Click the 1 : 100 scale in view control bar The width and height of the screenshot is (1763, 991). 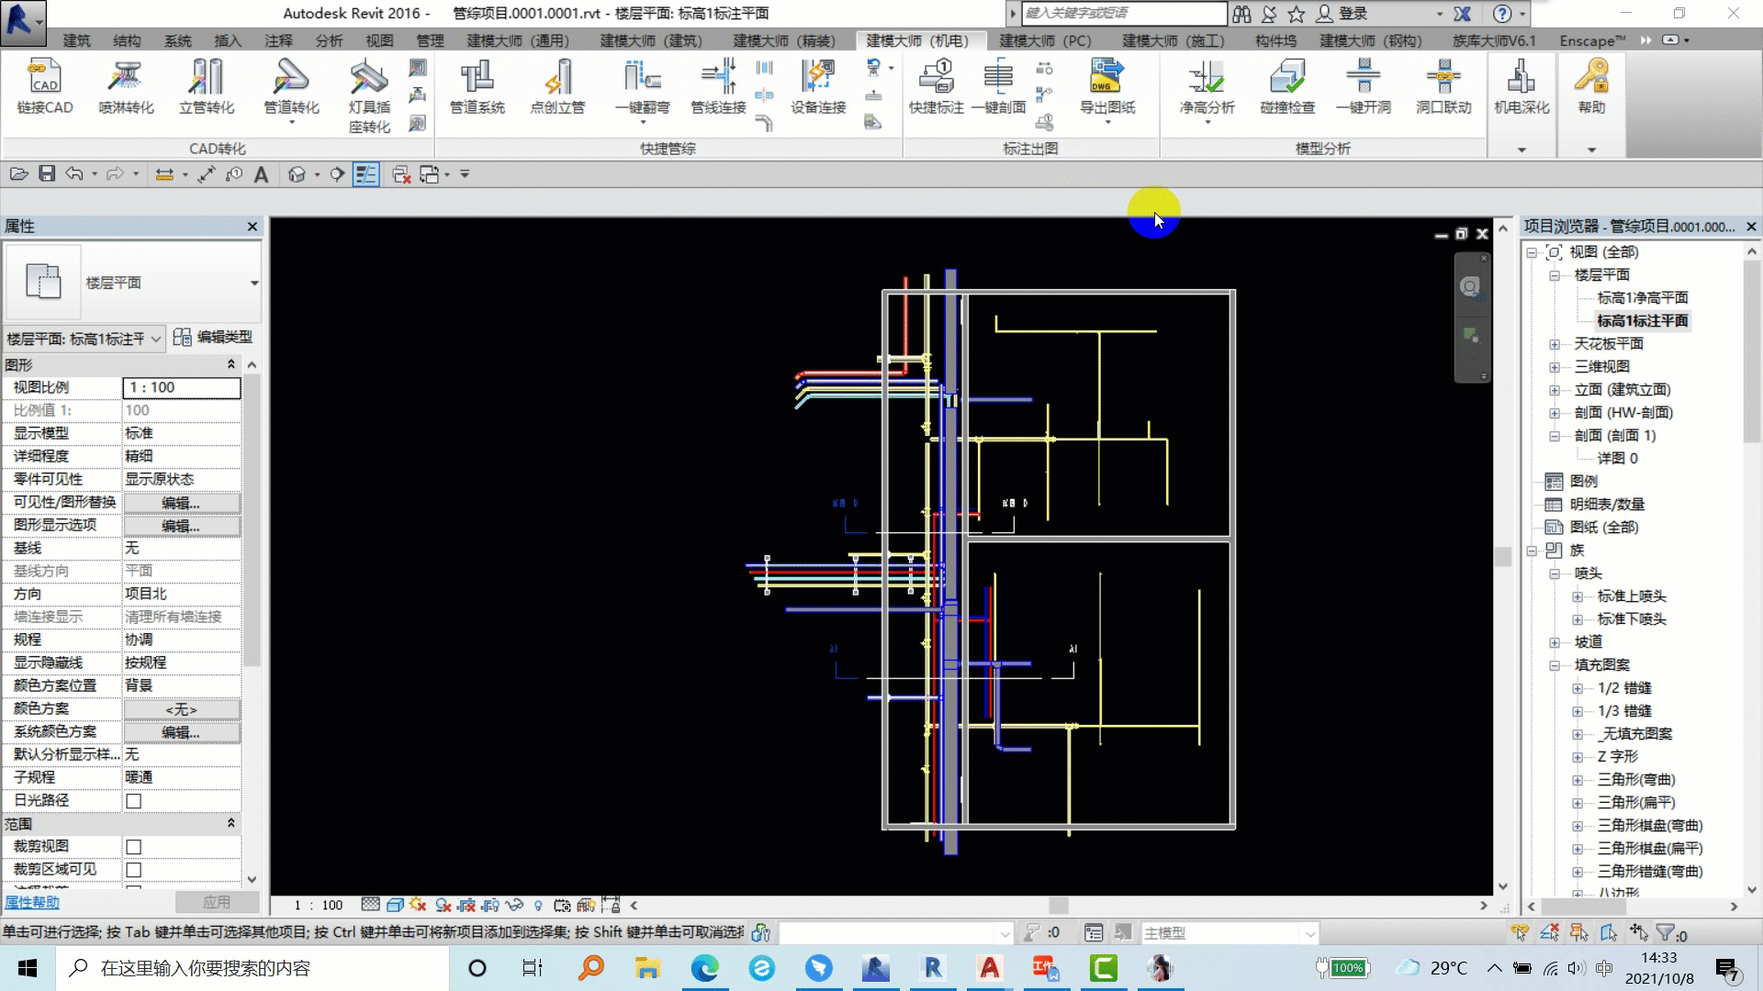318,905
